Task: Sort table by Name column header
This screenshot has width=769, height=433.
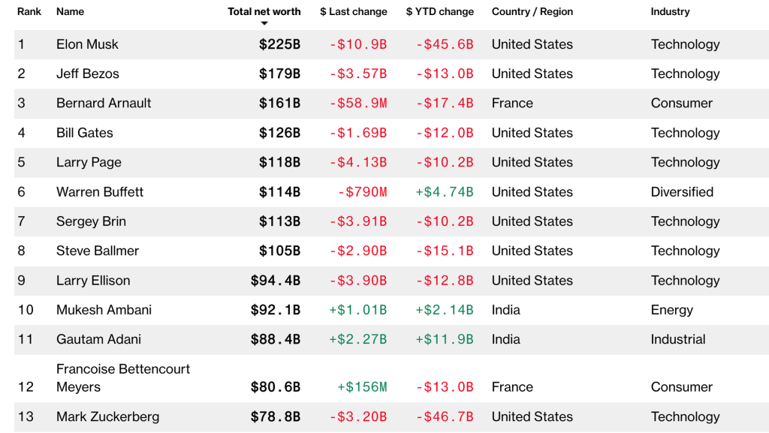Action: coord(70,11)
